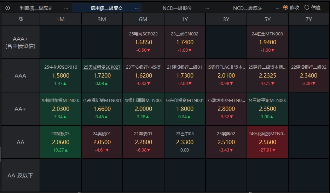This screenshot has width=330, height=193.
Task: Open the ellipsis menu for 信用债二级成交 tab
Action: pos(137,8)
